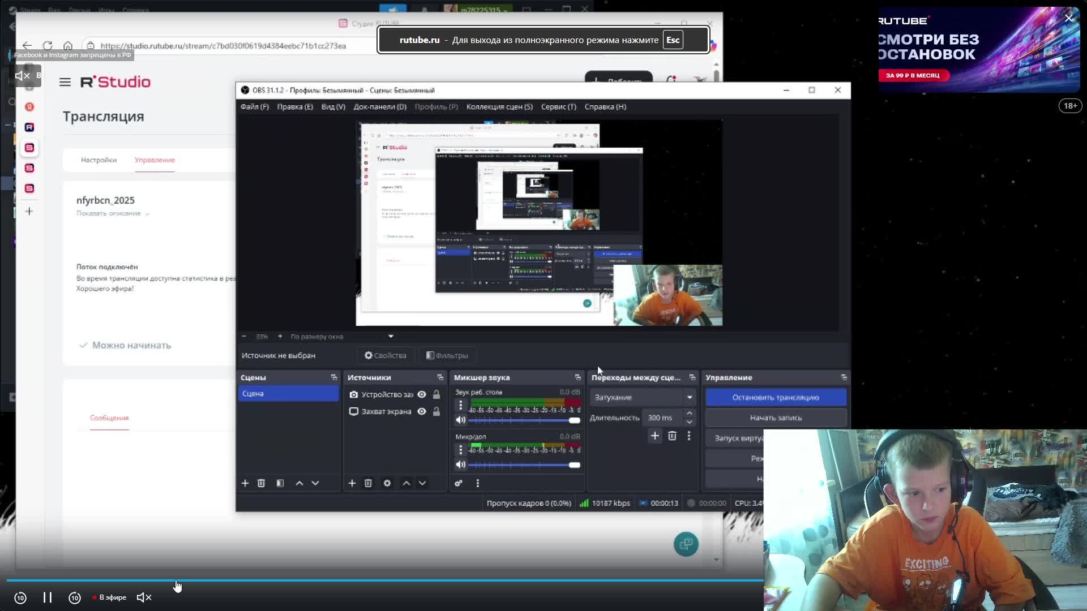Rewind the stream 10 seconds
Image resolution: width=1087 pixels, height=611 pixels.
(20, 597)
